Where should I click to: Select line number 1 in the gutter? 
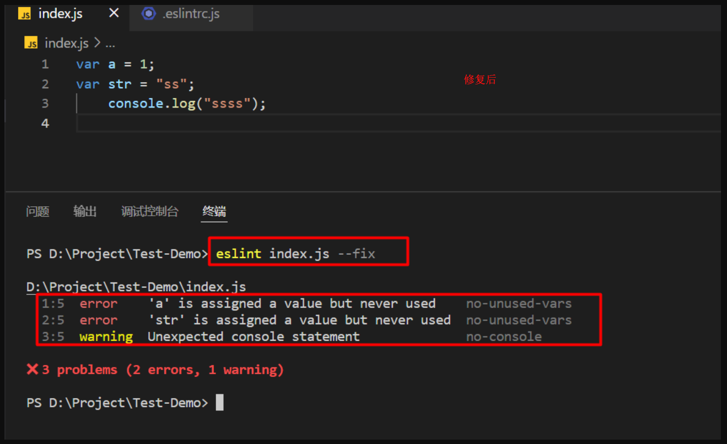point(45,65)
